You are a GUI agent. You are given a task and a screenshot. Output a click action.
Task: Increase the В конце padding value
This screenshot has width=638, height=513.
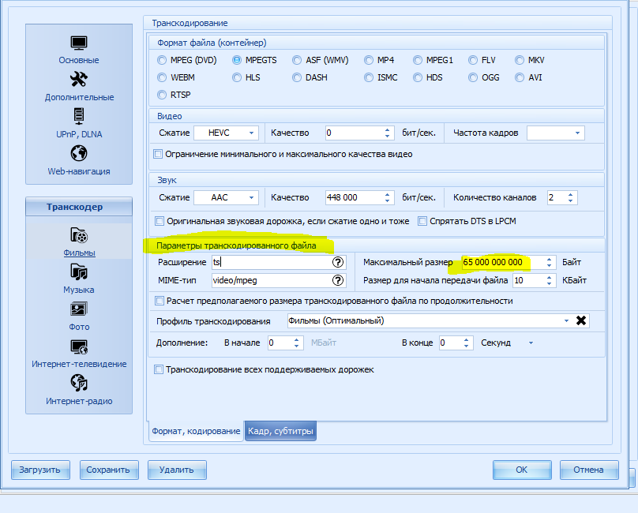[467, 339]
